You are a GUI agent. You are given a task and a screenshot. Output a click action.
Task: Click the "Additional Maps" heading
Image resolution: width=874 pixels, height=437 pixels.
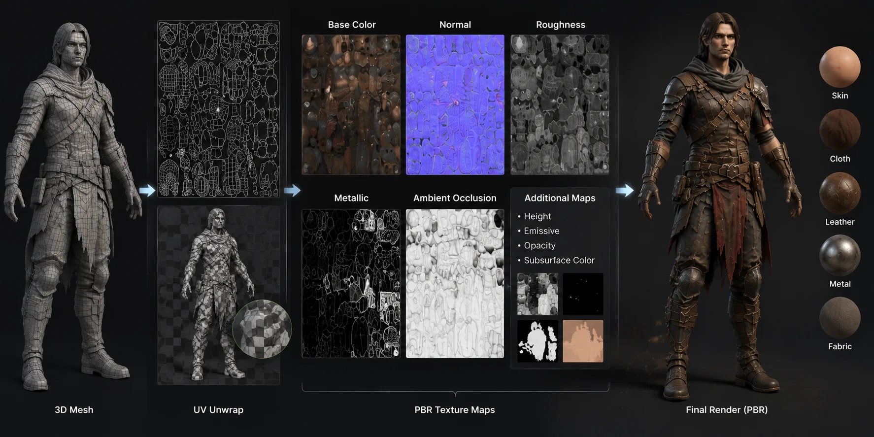pyautogui.click(x=560, y=198)
